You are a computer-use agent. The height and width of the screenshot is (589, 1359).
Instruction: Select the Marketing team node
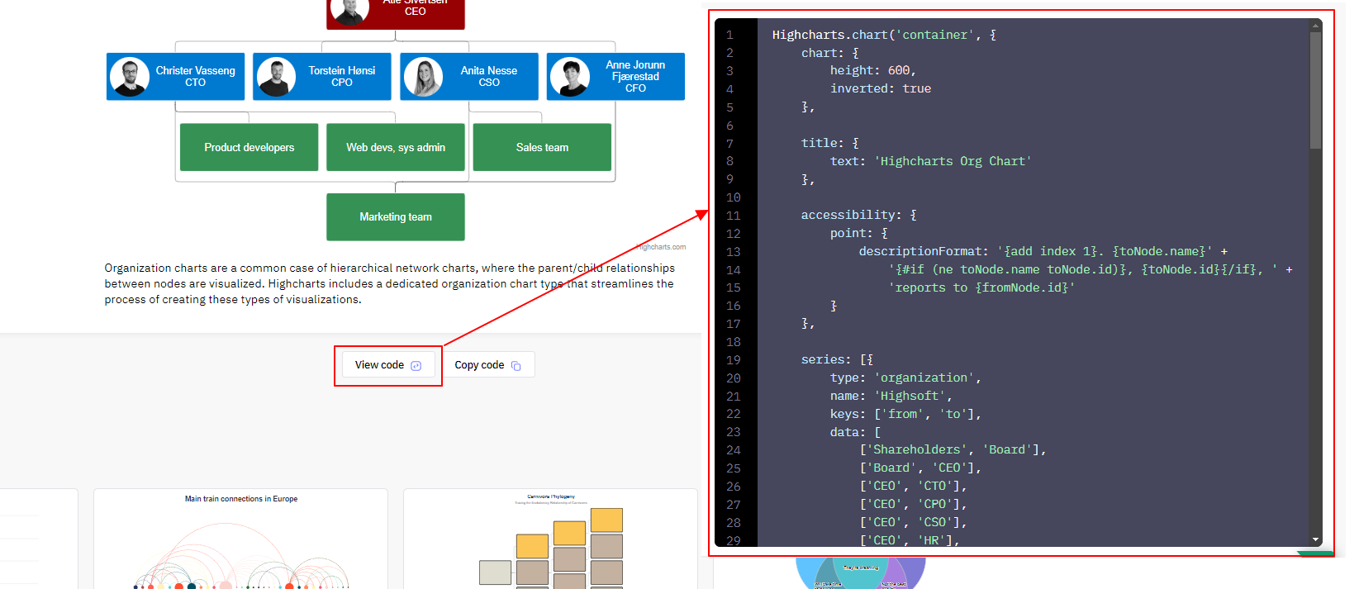(395, 217)
